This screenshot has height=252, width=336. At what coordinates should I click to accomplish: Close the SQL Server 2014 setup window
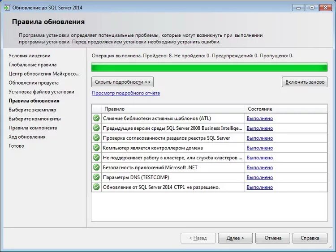pyautogui.click(x=326, y=8)
